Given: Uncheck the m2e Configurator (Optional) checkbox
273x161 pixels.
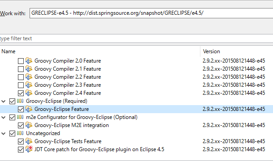Looking at the screenshot, I should tap(12, 118).
